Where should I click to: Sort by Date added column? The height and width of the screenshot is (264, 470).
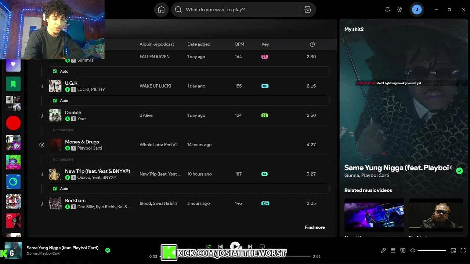pyautogui.click(x=199, y=44)
